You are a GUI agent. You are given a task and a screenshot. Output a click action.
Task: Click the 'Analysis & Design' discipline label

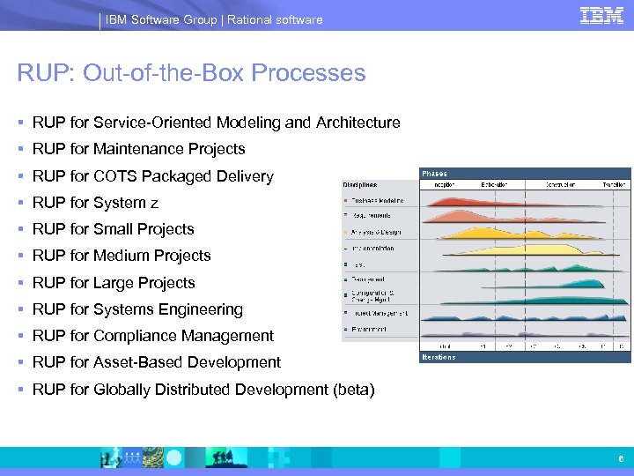click(376, 233)
